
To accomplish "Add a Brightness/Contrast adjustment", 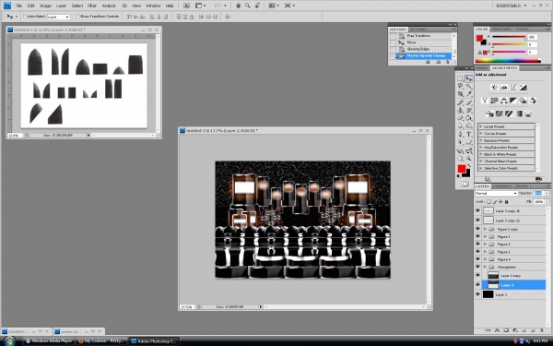I will coord(494,88).
